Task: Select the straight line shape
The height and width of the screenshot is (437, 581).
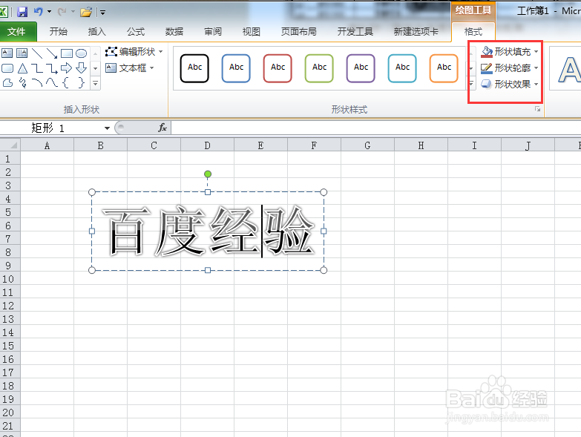Action: pos(37,53)
